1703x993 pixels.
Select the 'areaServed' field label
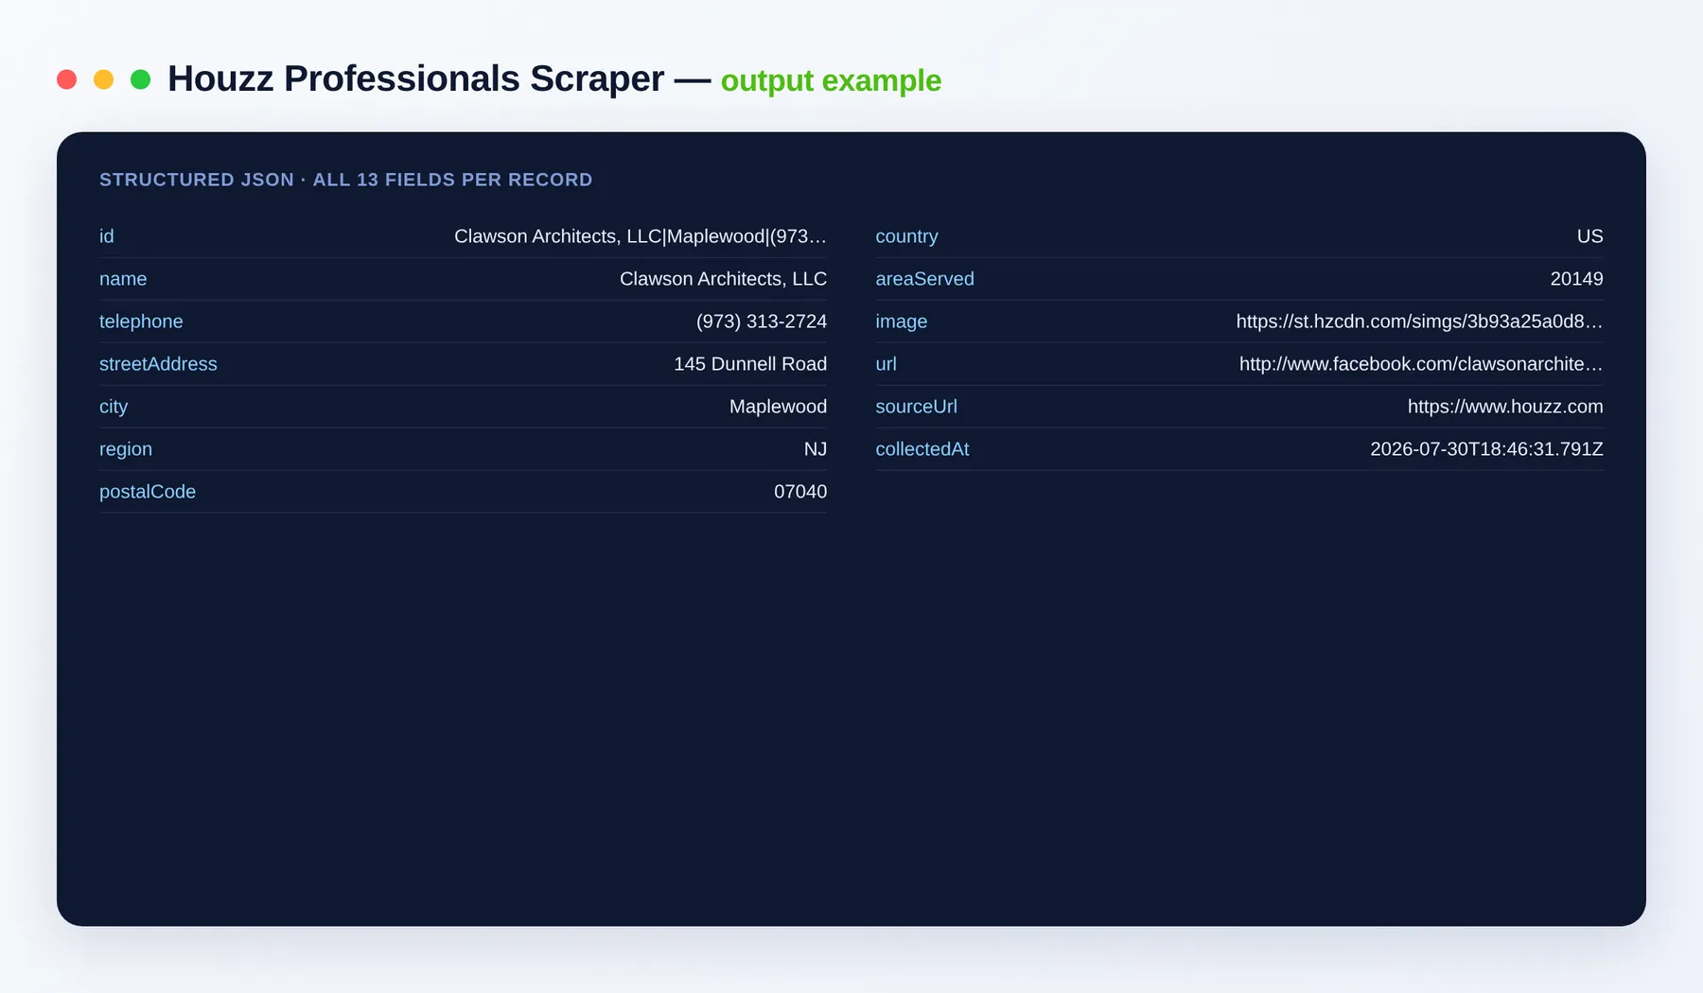(924, 279)
